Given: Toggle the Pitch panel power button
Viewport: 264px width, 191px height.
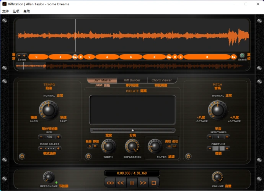Looking at the screenshot, I should (x=188, y=156).
